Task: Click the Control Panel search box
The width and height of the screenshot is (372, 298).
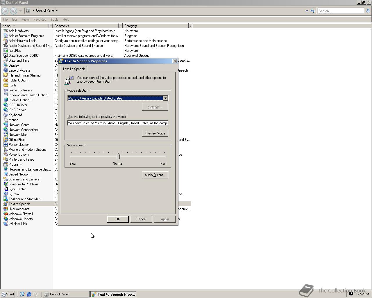Action: tap(341, 11)
